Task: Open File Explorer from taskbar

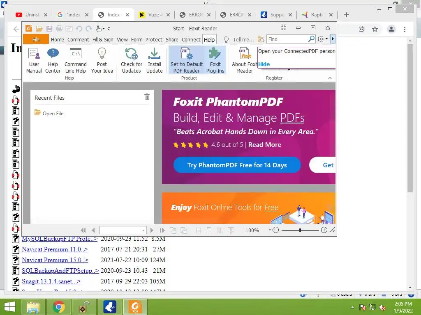Action: (33, 307)
